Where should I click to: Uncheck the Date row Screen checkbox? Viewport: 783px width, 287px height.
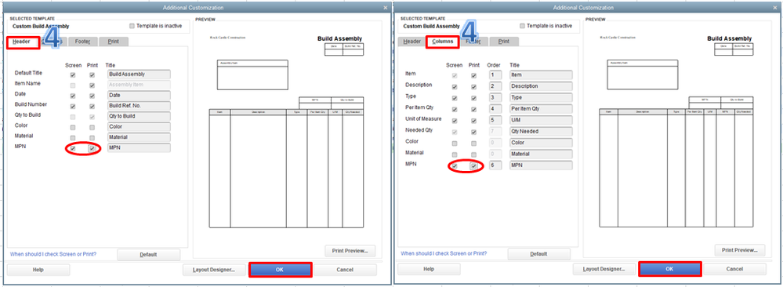point(73,96)
